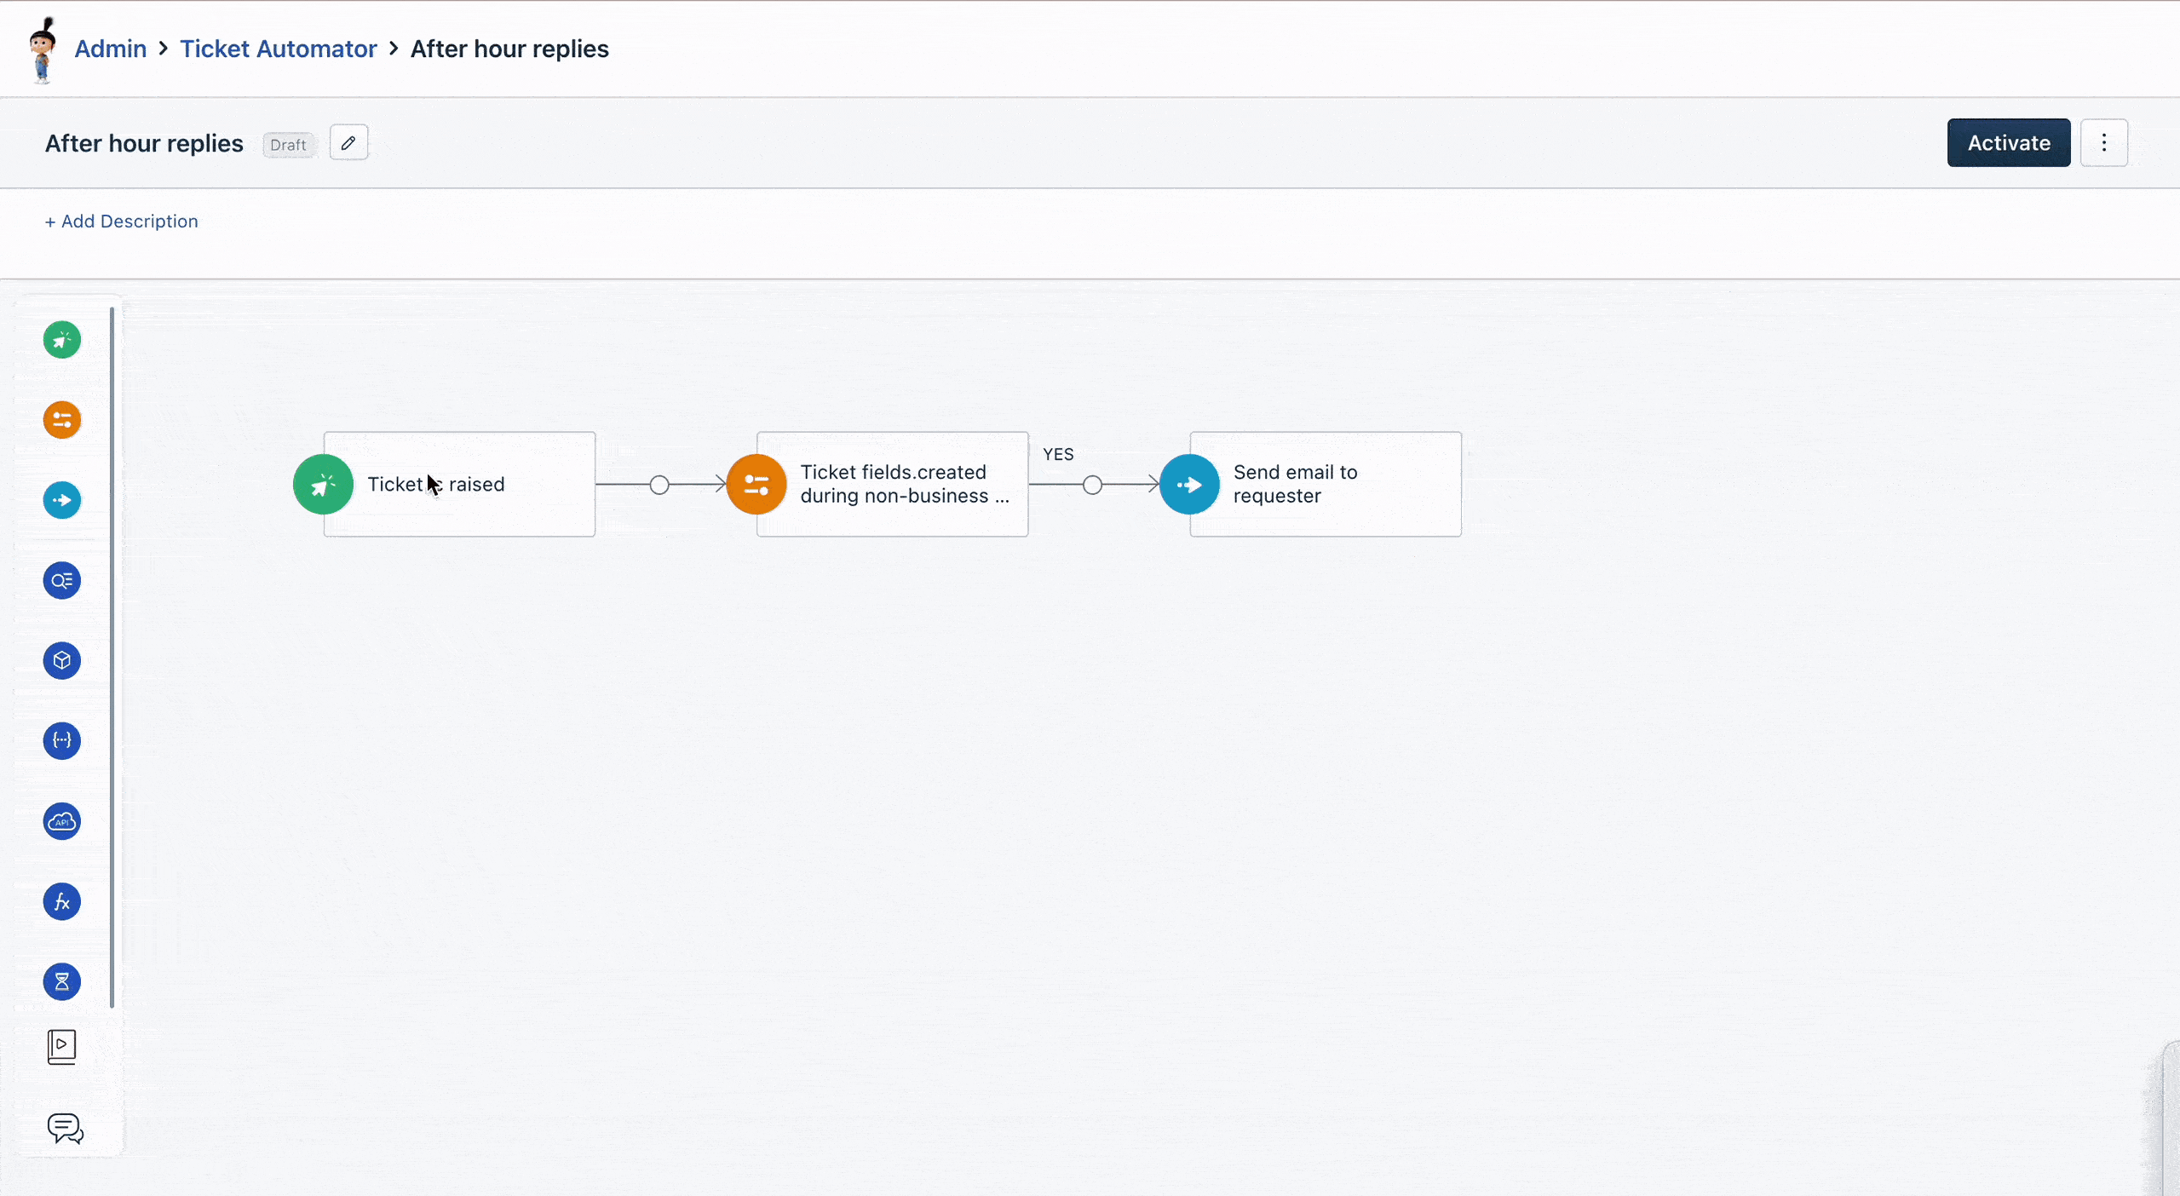Click the timer/scheduled task sidebar icon
The width and height of the screenshot is (2180, 1196).
(x=60, y=981)
